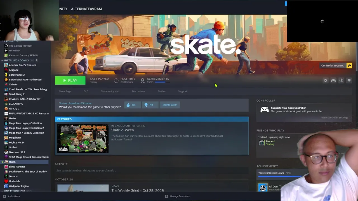Click the Celeste game icon
The height and width of the screenshot is (201, 358).
6,84
